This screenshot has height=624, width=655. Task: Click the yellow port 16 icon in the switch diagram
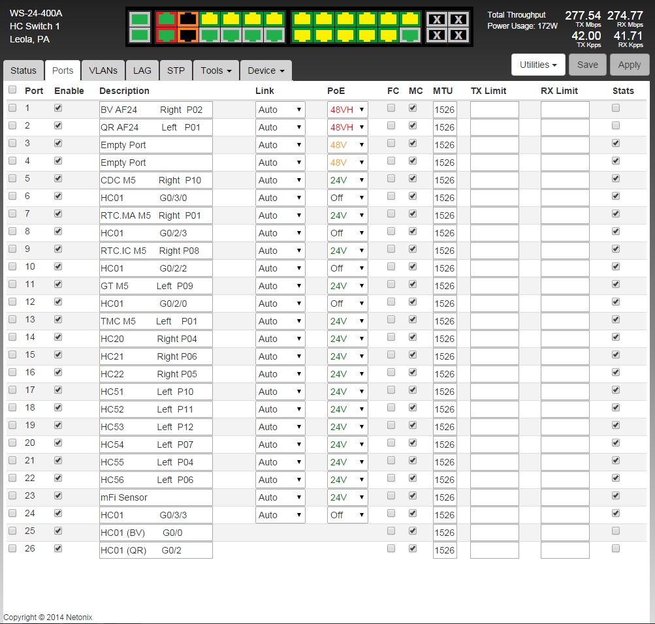[x=324, y=35]
